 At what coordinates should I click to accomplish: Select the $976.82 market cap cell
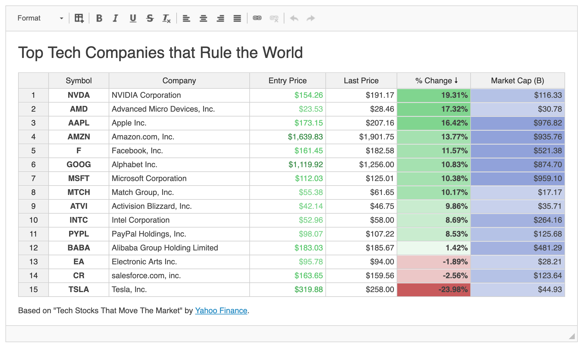click(x=518, y=123)
